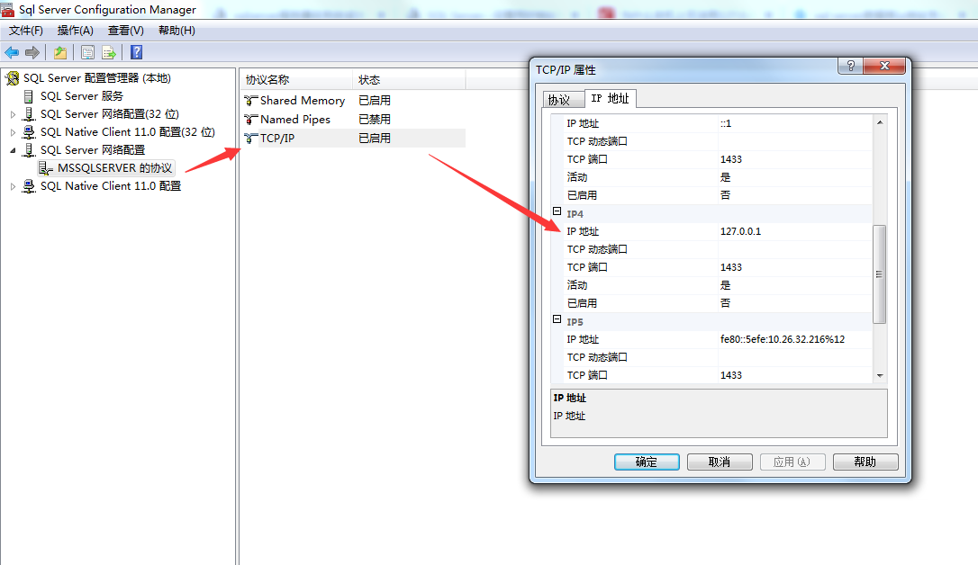Image resolution: width=978 pixels, height=565 pixels.
Task: Select the IP 地址 tab
Action: (x=611, y=98)
